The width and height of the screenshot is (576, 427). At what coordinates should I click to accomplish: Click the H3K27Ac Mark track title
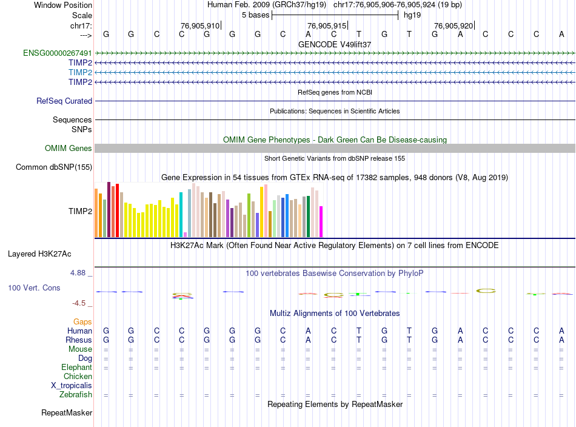[x=335, y=245]
